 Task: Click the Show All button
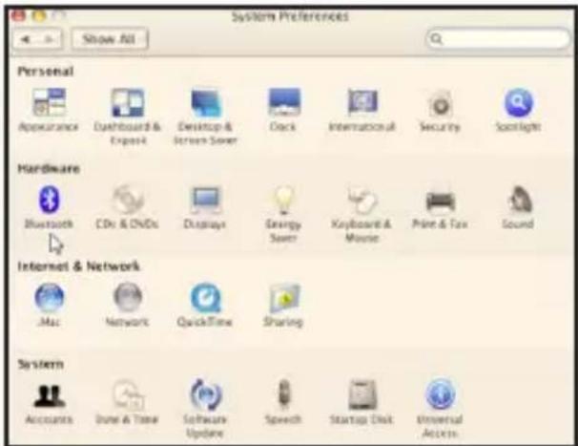110,39
